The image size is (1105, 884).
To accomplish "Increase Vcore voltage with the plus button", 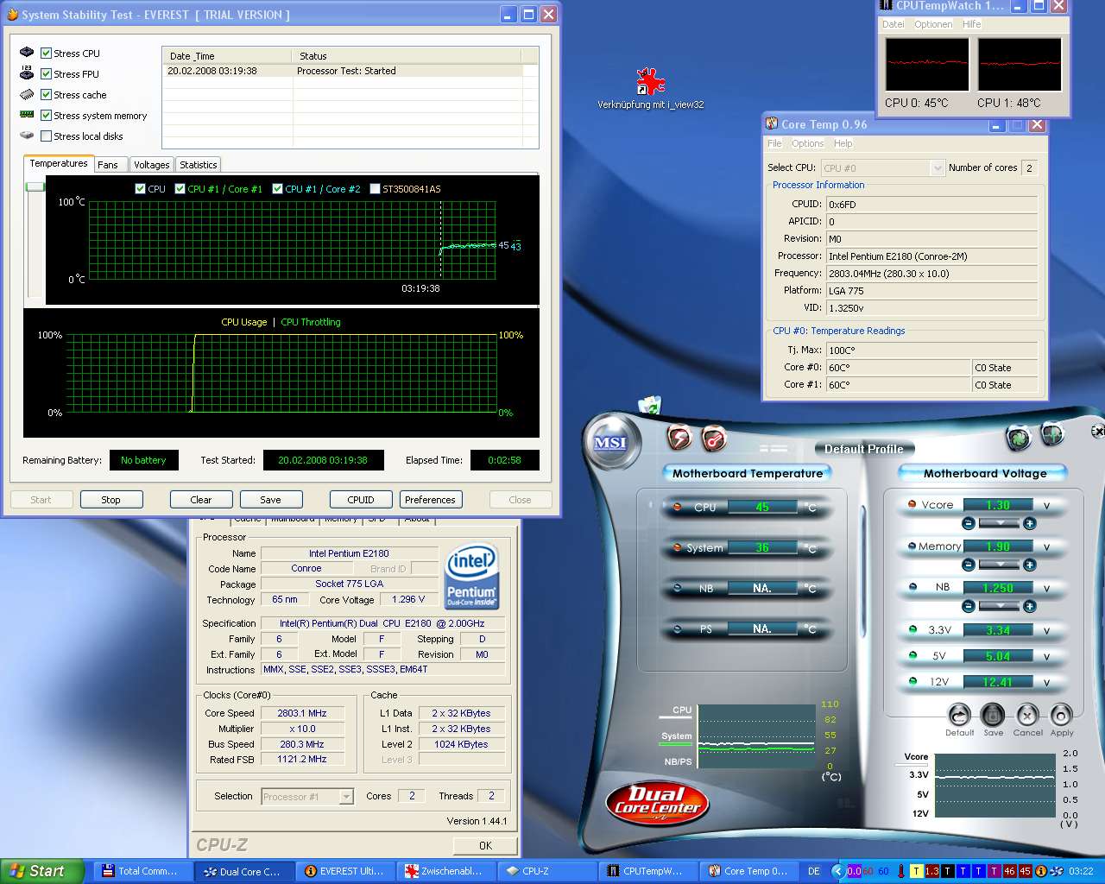I will (1029, 523).
